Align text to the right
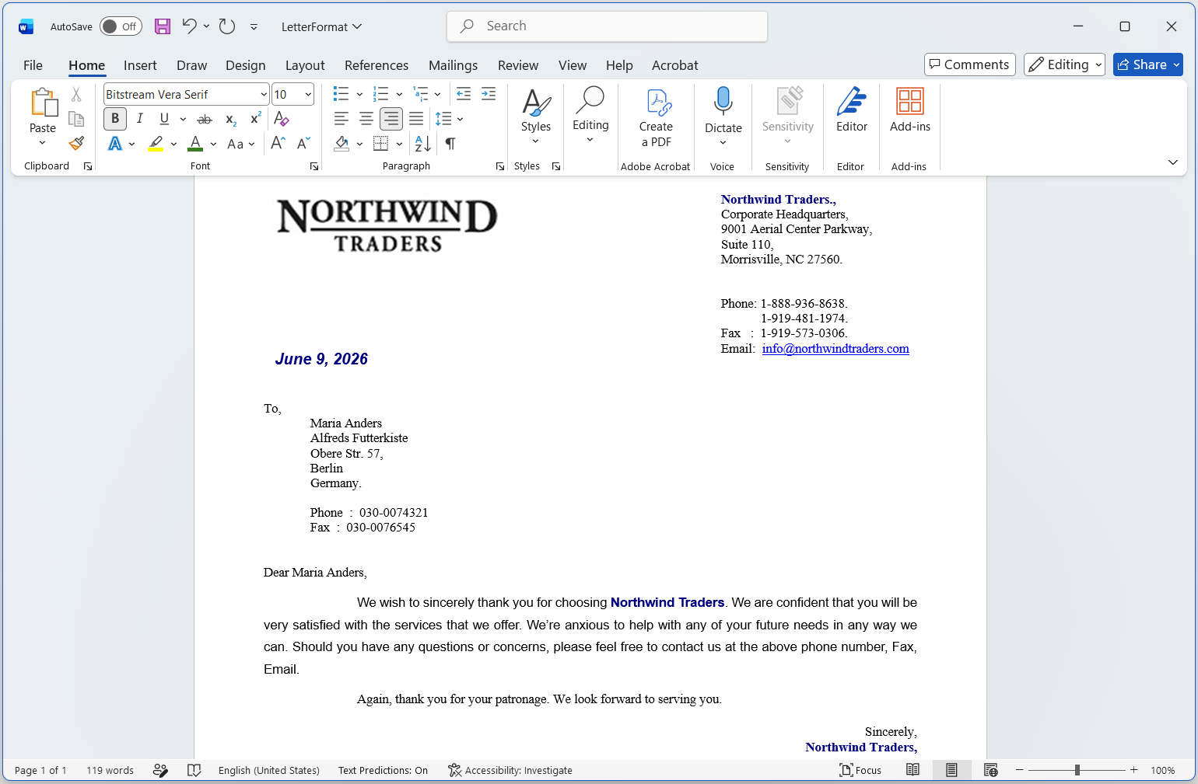The width and height of the screenshot is (1198, 784). coord(391,119)
